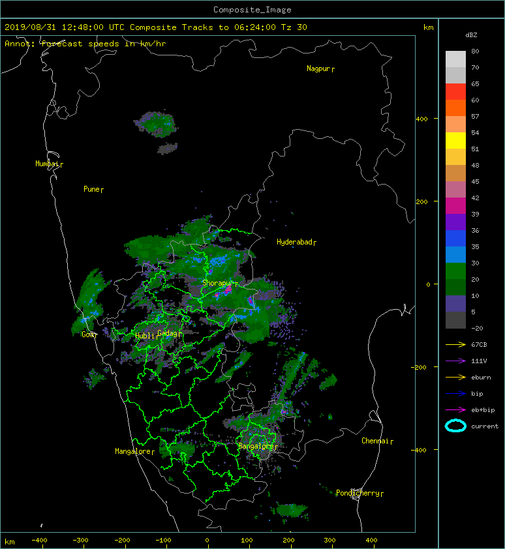Screen dimensions: 505x549
Task: Click the Composite_Image title text
Action: [252, 10]
